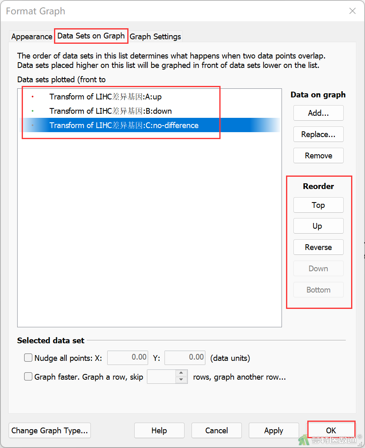Click the Apply button
The width and height of the screenshot is (365, 448).
click(x=273, y=430)
